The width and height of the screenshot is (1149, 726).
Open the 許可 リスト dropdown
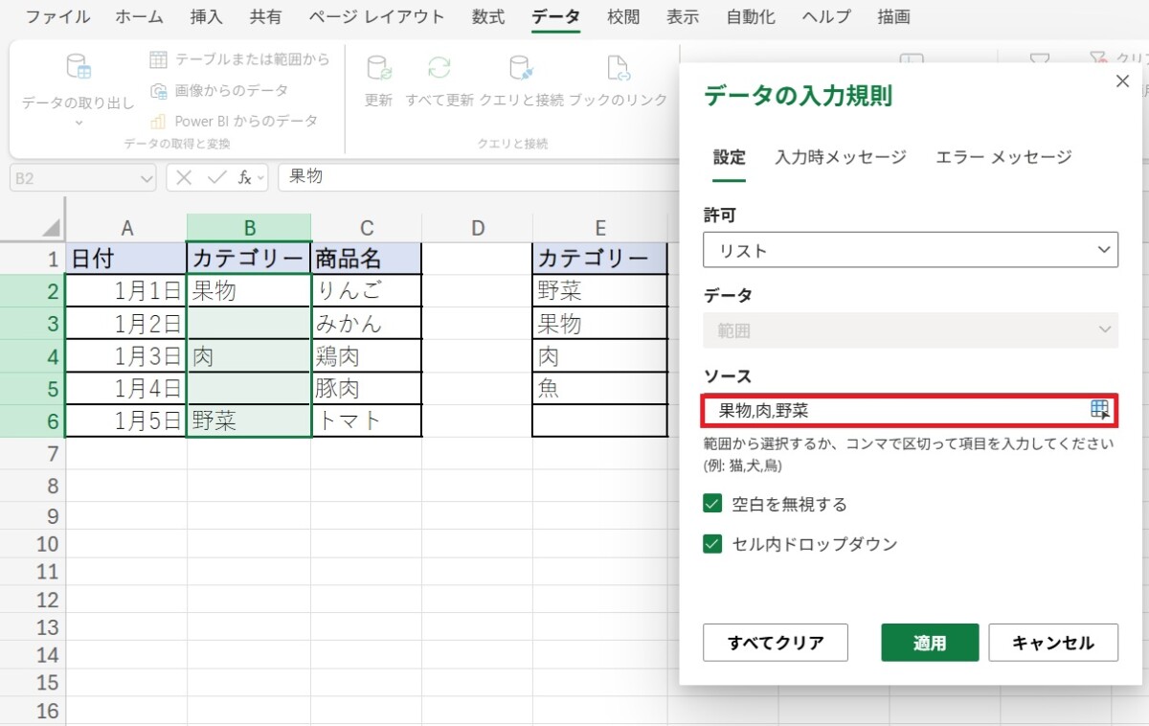(910, 250)
